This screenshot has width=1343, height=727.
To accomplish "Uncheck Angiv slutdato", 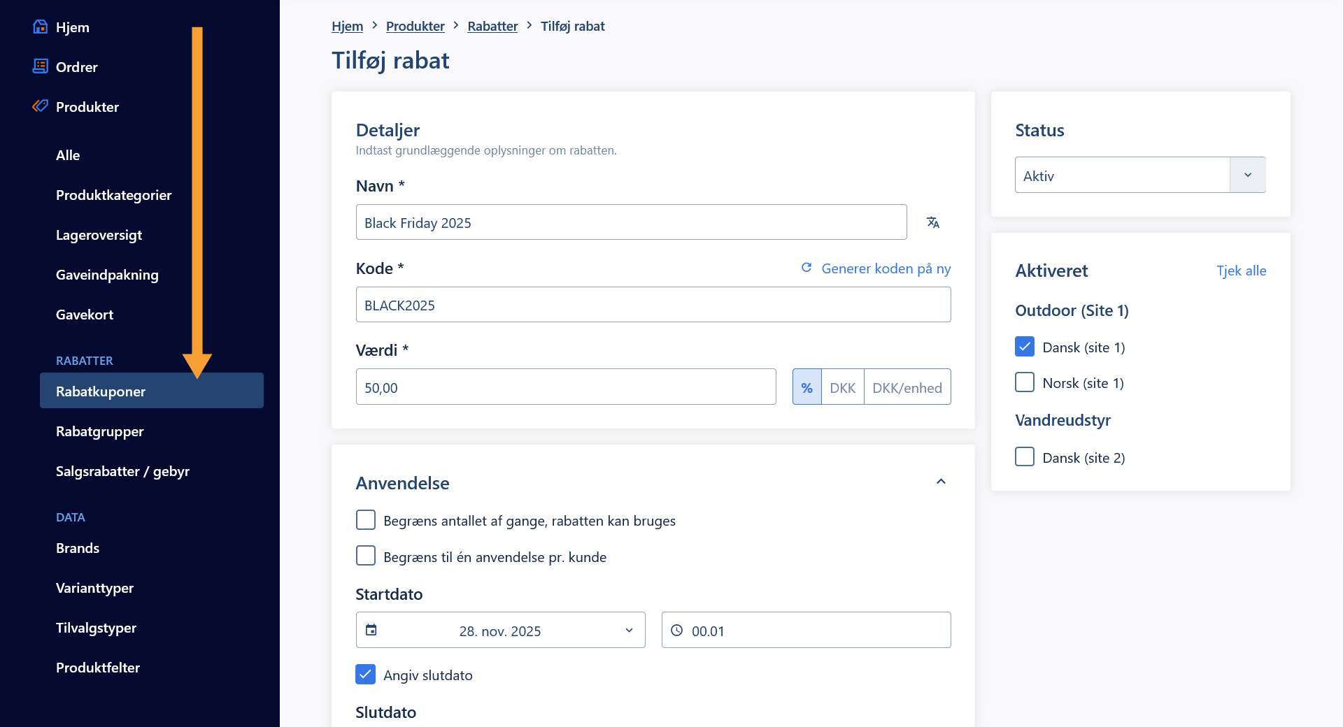I will point(366,675).
